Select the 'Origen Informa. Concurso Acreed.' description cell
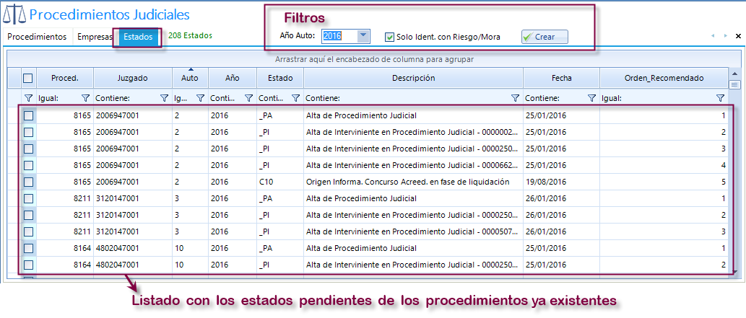 point(413,182)
